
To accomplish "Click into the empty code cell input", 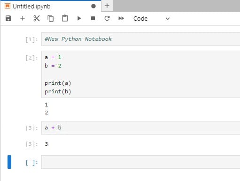I will (x=141, y=162).
